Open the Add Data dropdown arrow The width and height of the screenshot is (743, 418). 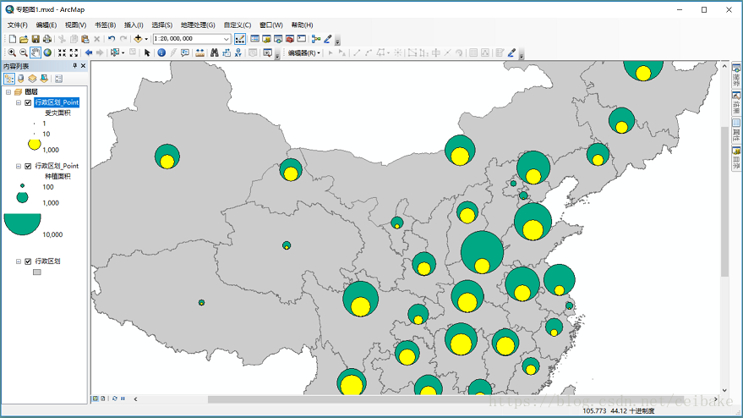146,39
